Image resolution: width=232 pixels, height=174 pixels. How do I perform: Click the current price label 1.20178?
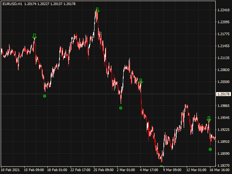(x=223, y=94)
